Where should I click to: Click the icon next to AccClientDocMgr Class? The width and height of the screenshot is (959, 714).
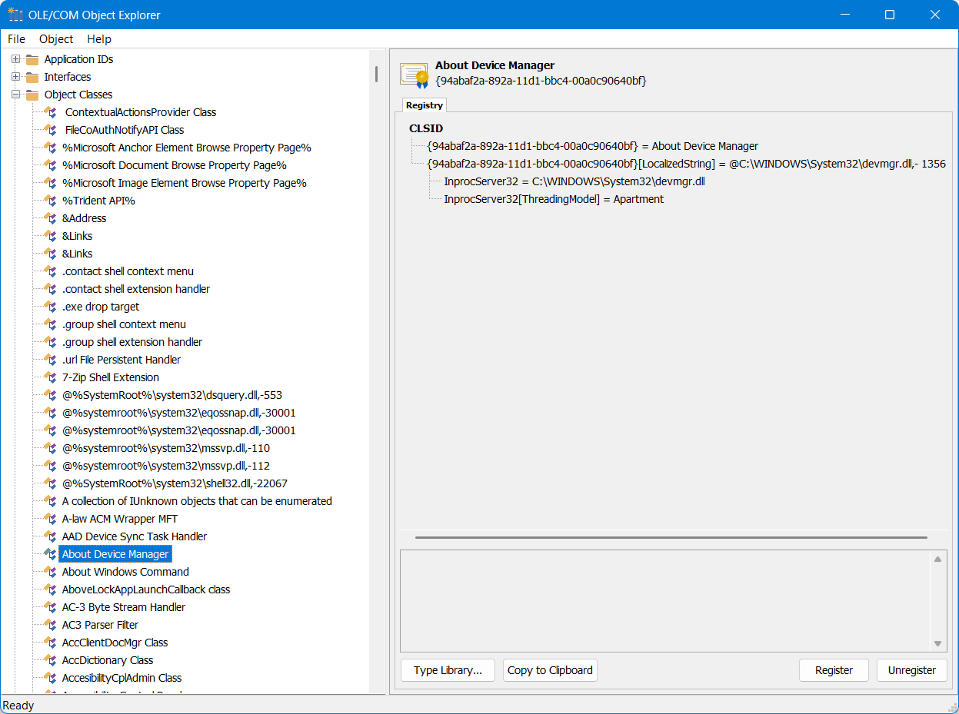coord(50,643)
